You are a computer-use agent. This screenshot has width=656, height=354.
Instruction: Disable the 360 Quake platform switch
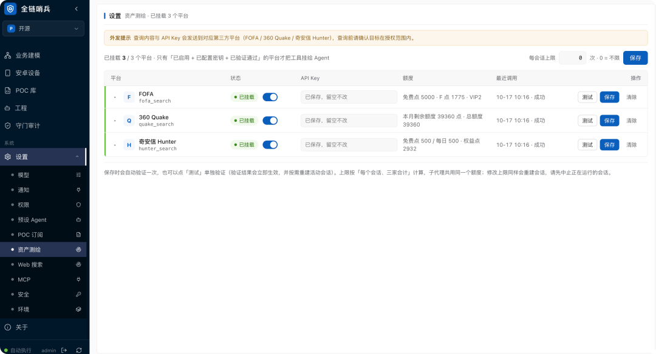270,121
